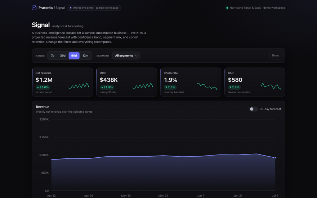
Task: Click the CAC $580 value
Action: coord(235,80)
